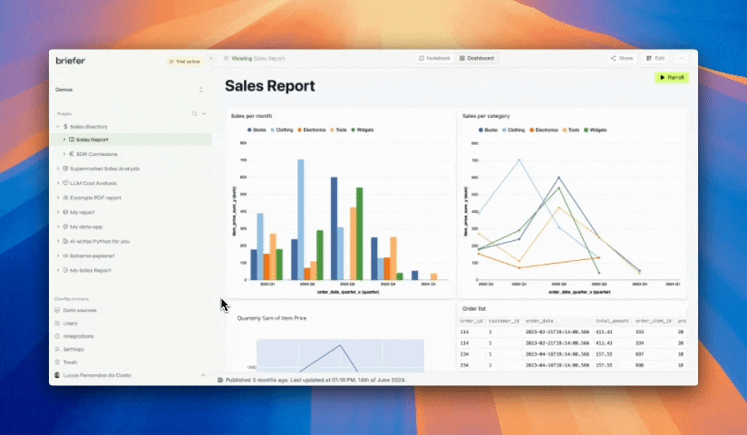Open the Demos workspace switcher
This screenshot has width=747, height=435.
pos(130,90)
